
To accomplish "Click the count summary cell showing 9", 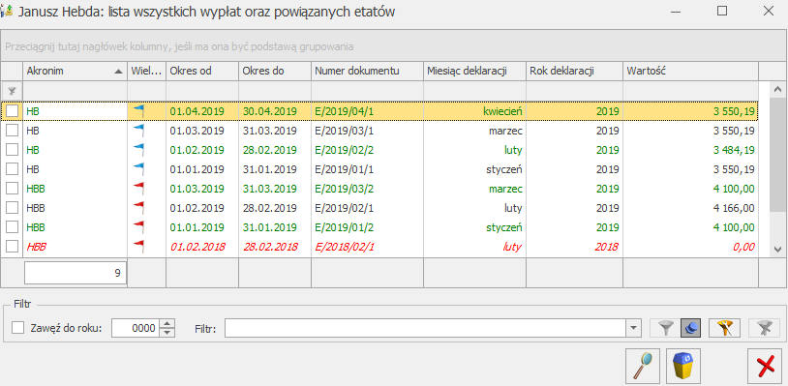I will click(x=76, y=273).
